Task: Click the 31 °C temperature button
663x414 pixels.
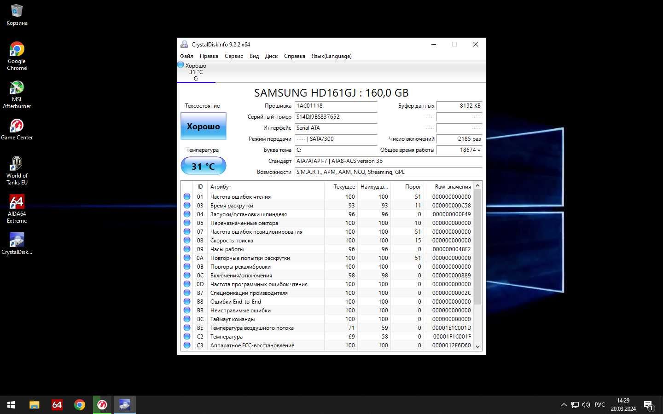Action: 203,166
